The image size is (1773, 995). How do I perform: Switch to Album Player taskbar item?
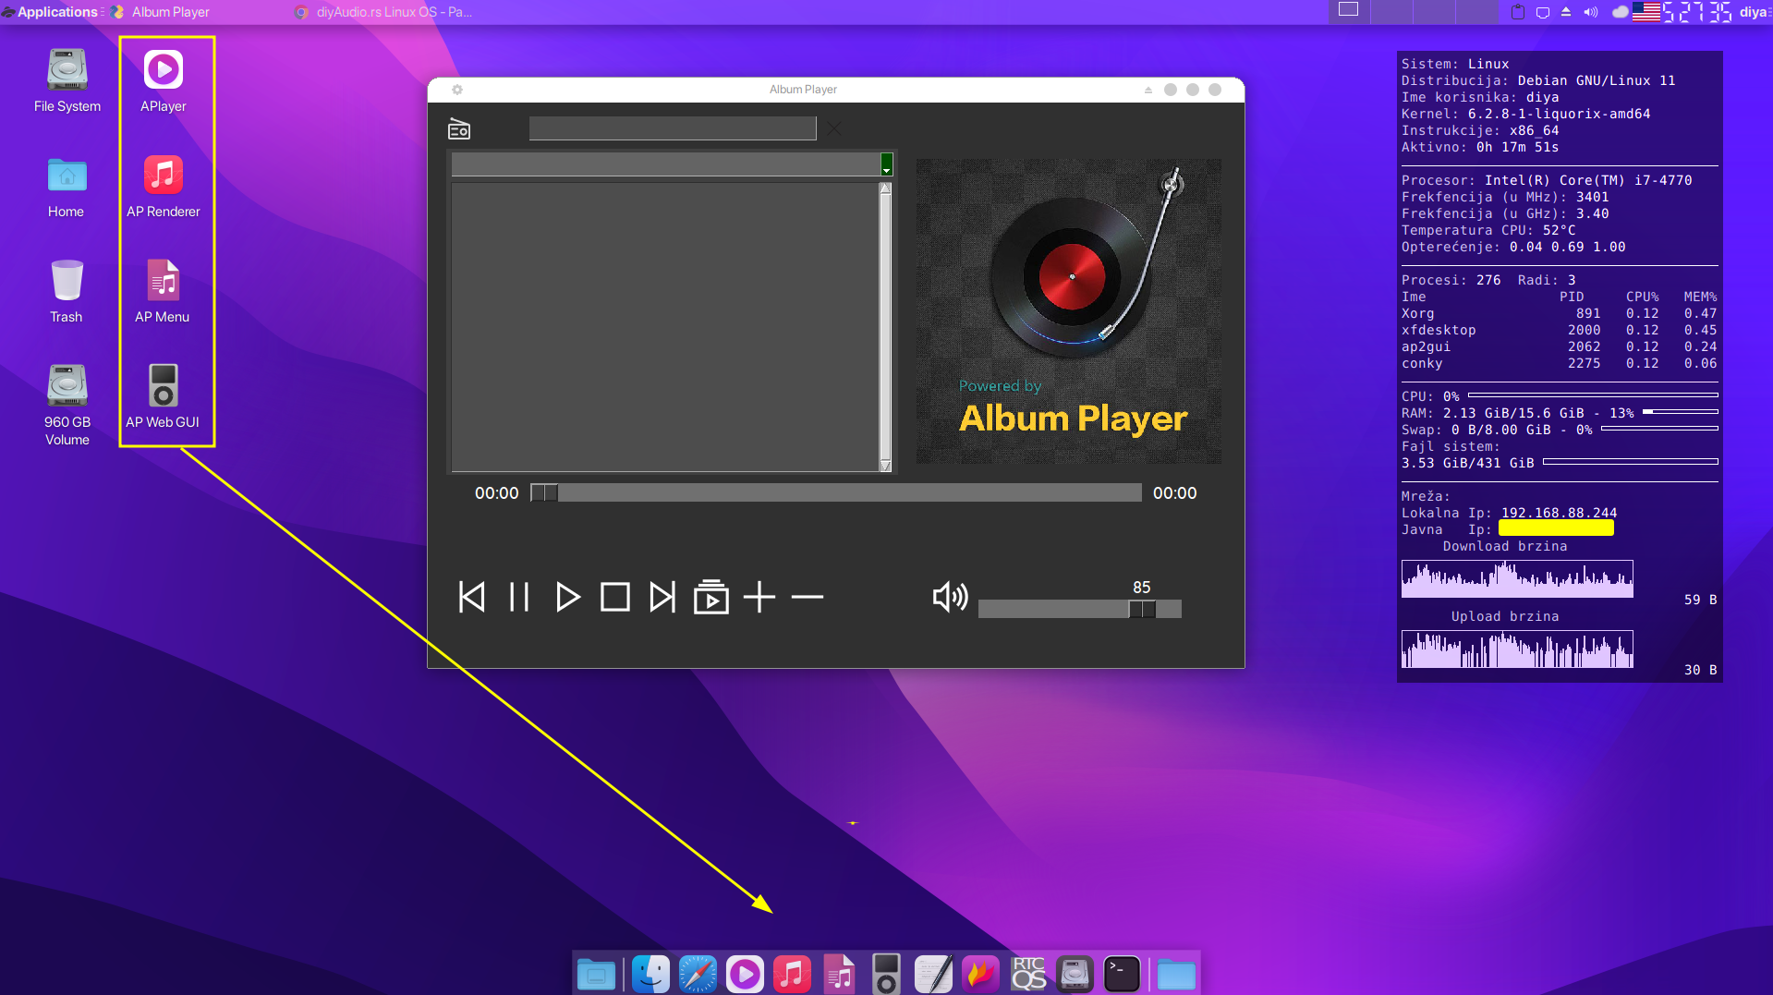coord(161,12)
